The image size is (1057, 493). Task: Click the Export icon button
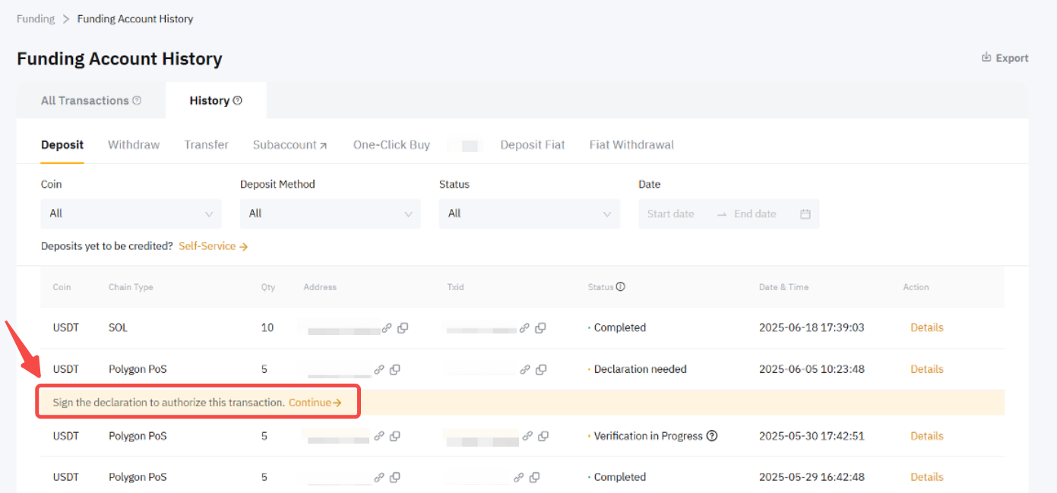tap(986, 58)
